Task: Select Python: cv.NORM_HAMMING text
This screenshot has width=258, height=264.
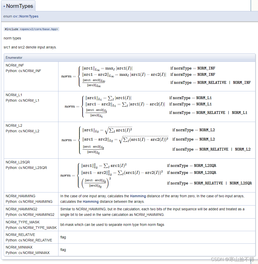Action: [29, 202]
